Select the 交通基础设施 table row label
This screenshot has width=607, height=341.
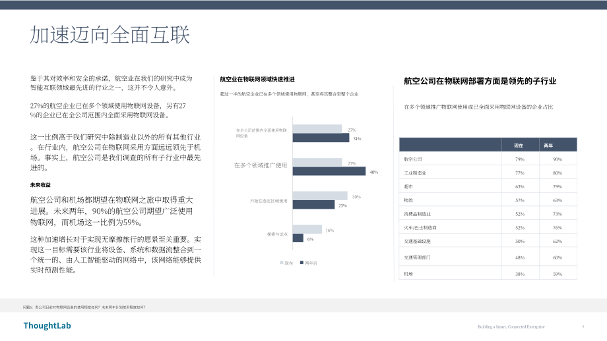click(x=417, y=242)
